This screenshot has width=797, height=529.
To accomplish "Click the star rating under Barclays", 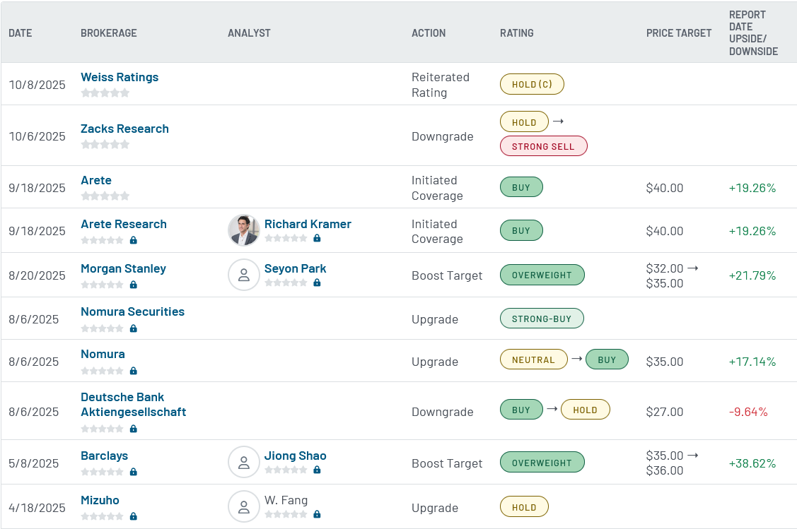I will [102, 472].
